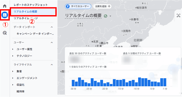Screen dimensions: 182x97
Task: Expand エンゲージメント tree item
Action: 13,78
